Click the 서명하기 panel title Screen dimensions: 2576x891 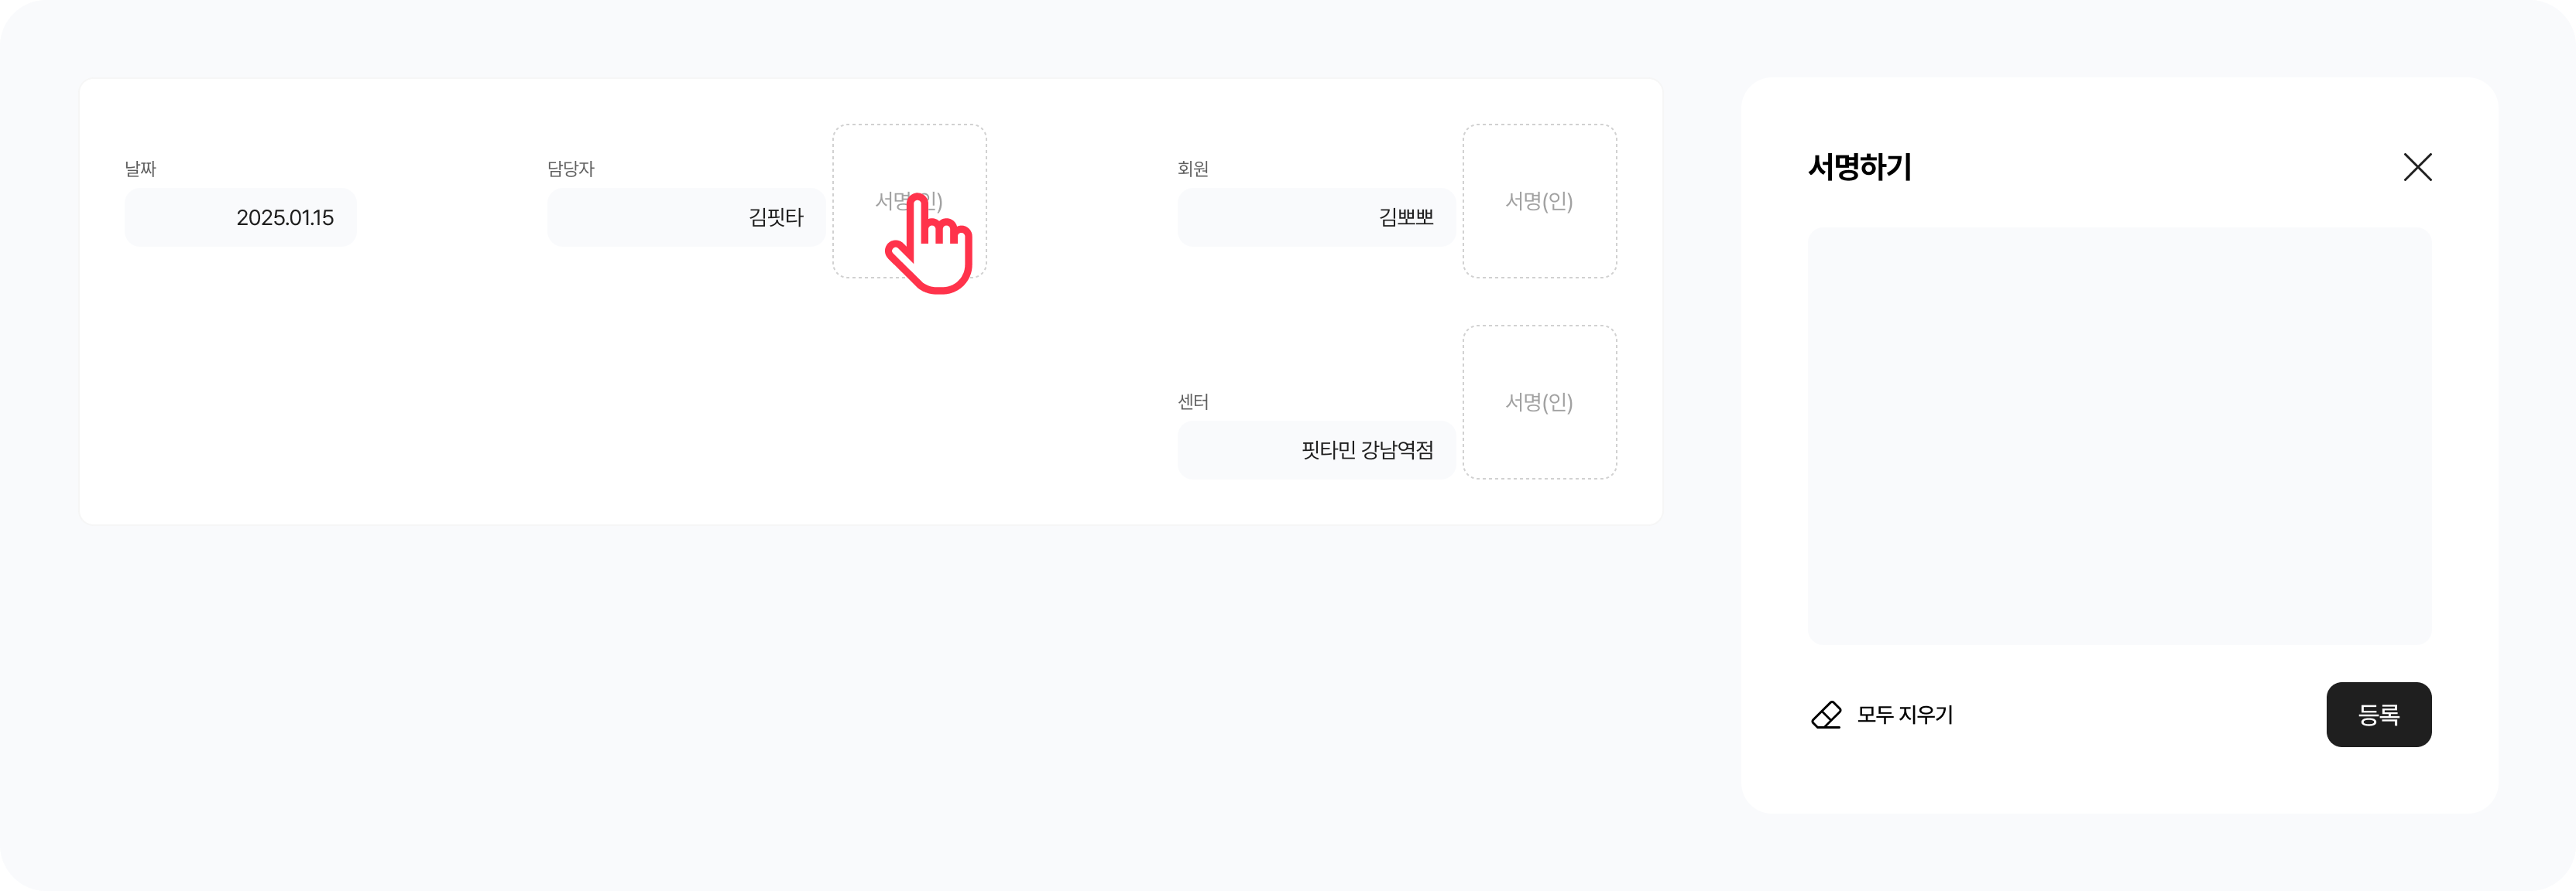point(1859,167)
